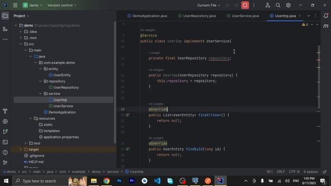Open editor tab options menu

click(x=315, y=16)
